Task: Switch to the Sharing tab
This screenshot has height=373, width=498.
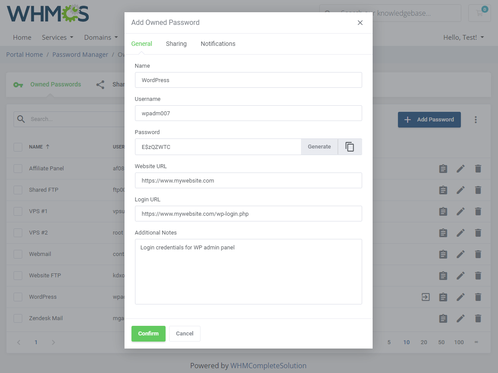Action: 176,44
